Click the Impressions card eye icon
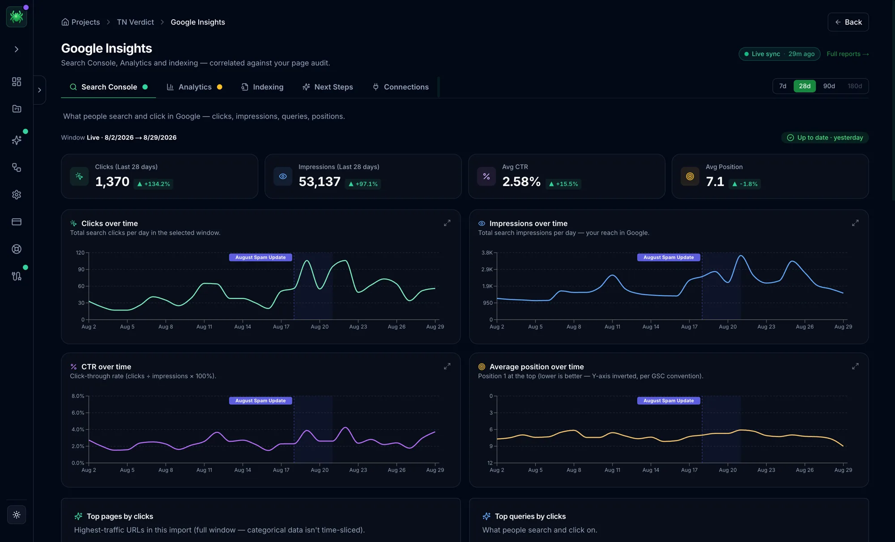 click(x=283, y=176)
